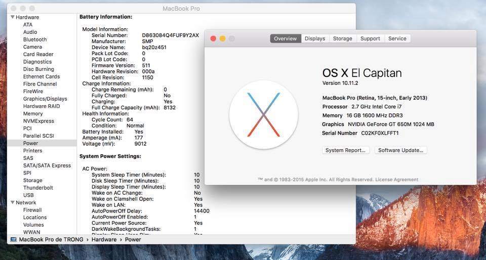
Task: Open Fibre Channel in the sidebar
Action: 39,84
